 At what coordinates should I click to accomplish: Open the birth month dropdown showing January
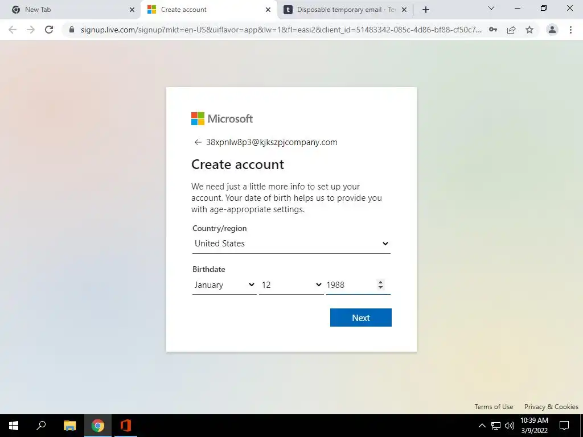[224, 285]
